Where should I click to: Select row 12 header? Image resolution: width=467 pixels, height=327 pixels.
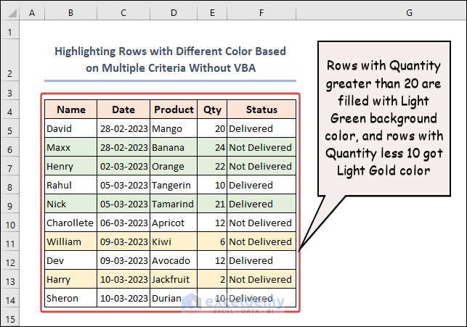tap(10, 260)
